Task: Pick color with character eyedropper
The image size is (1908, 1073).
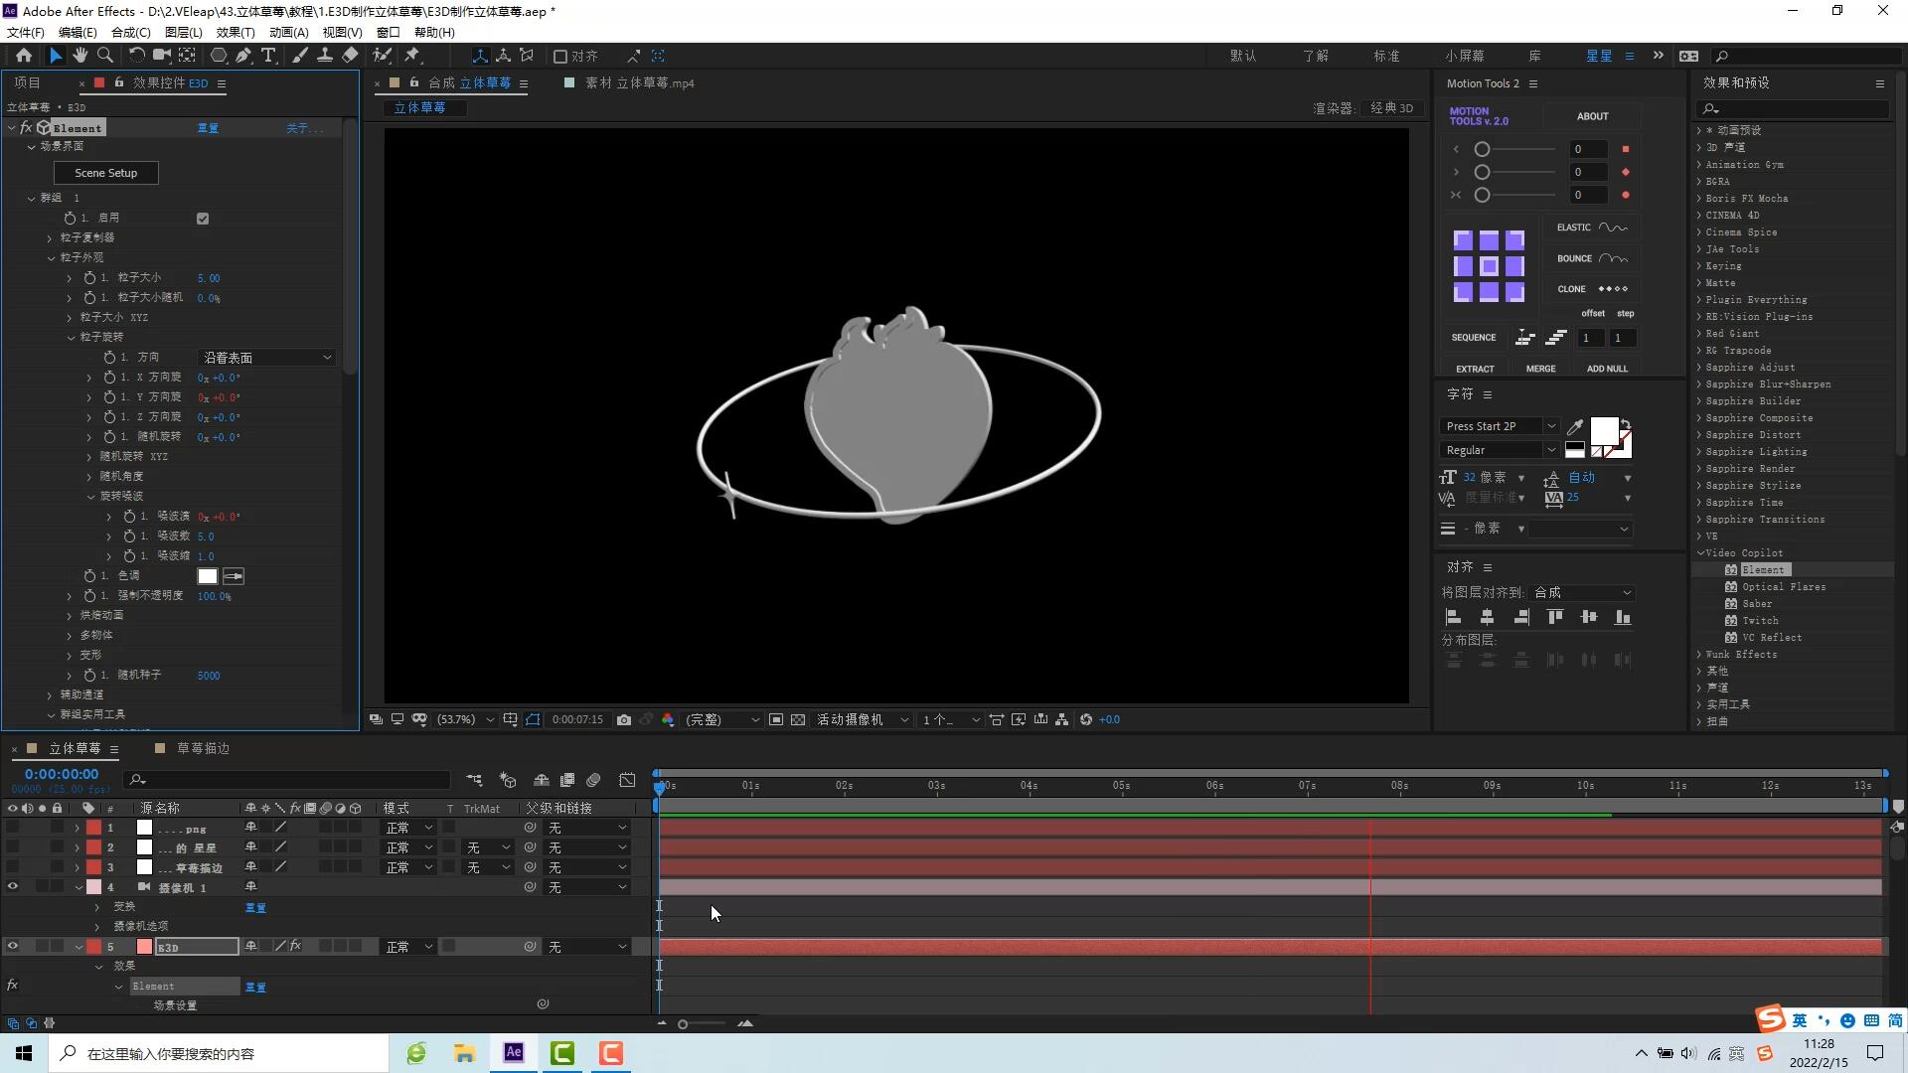Action: pyautogui.click(x=1575, y=427)
